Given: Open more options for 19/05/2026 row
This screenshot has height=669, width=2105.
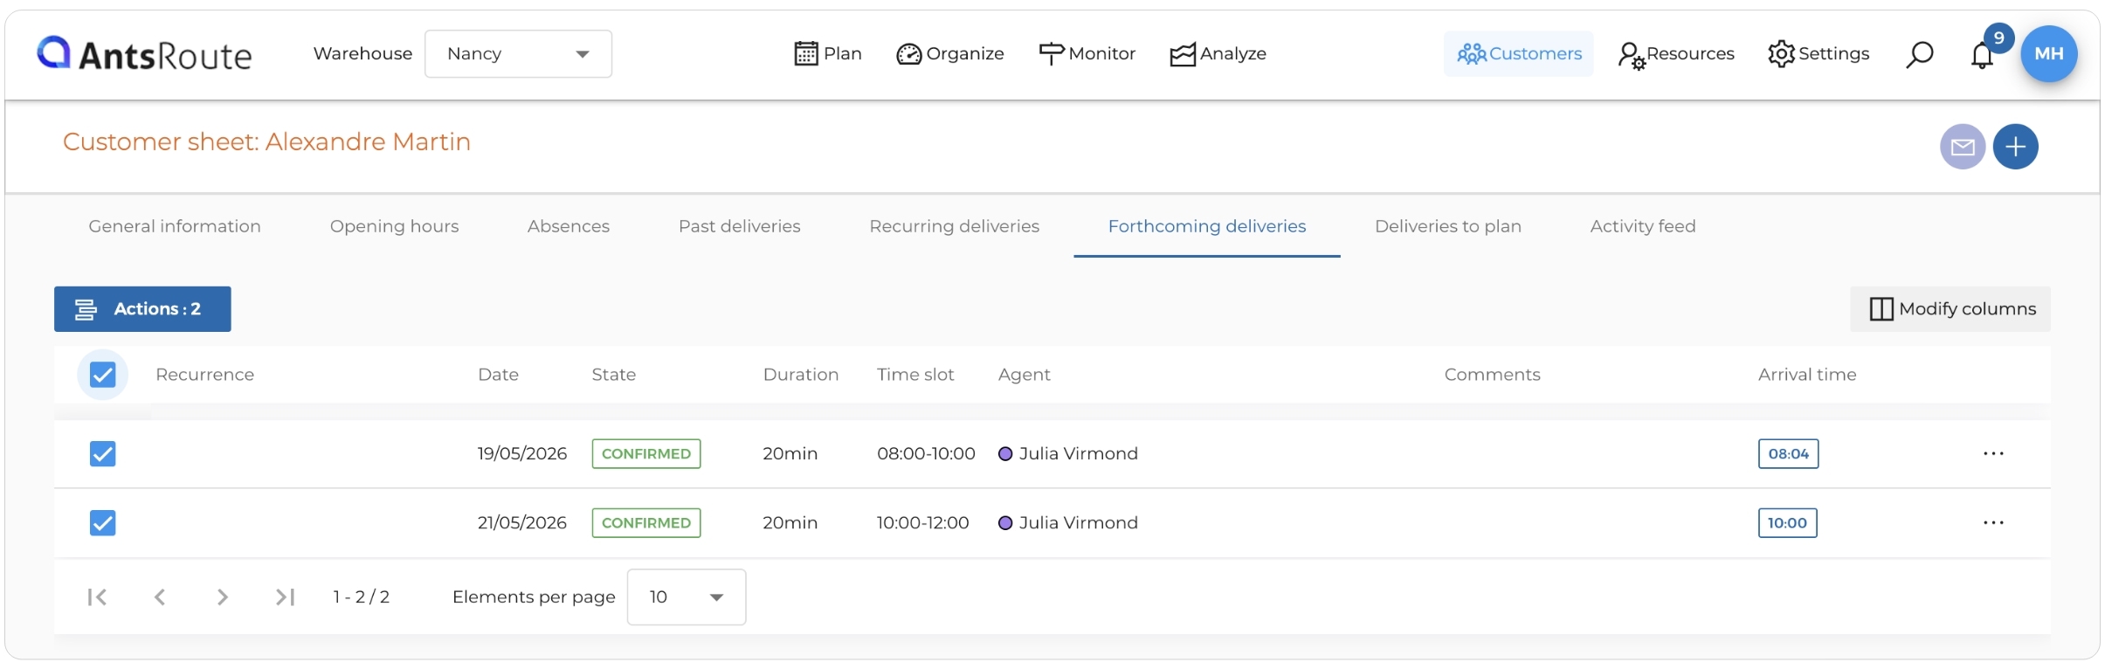Looking at the screenshot, I should (x=1993, y=453).
